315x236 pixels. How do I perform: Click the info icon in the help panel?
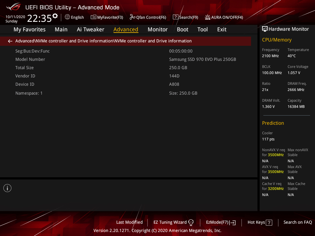point(7,188)
